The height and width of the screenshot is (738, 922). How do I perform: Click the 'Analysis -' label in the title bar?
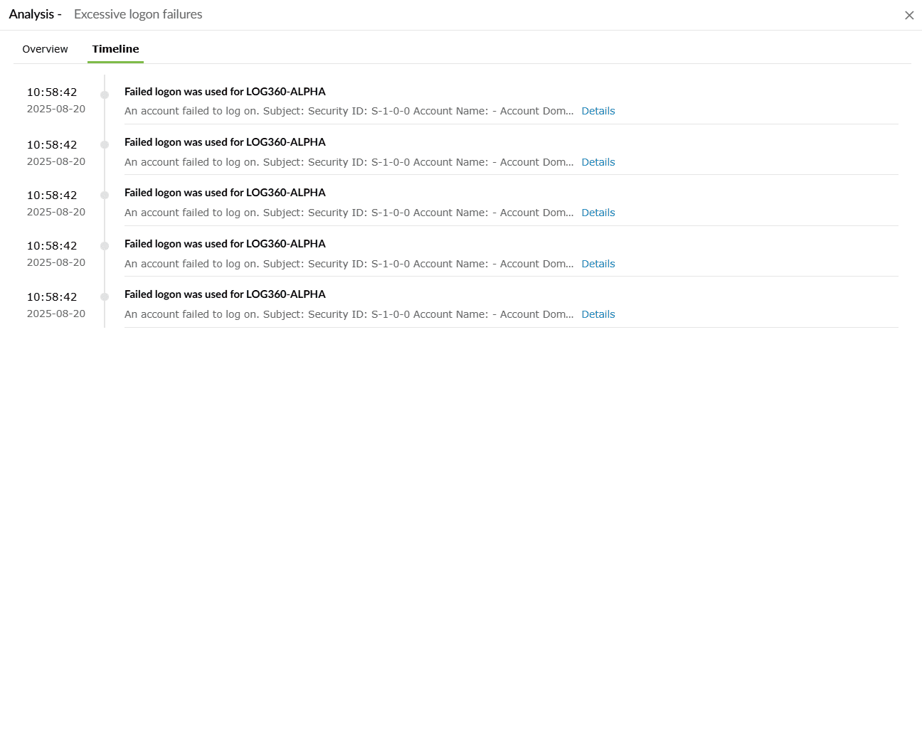[34, 14]
